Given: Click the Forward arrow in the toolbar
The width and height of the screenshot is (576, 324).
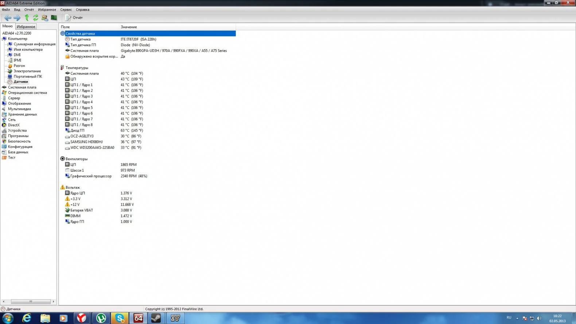Looking at the screenshot, I should (x=17, y=17).
